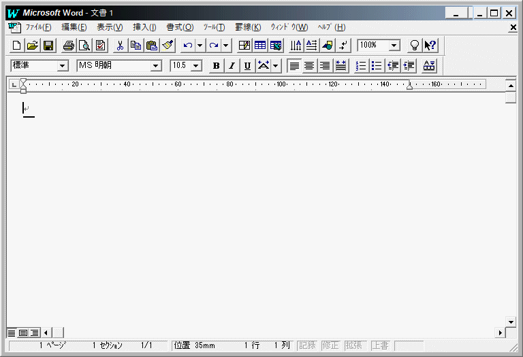523x357 pixels.
Task: Open the 書式(O) menu
Action: (x=180, y=27)
